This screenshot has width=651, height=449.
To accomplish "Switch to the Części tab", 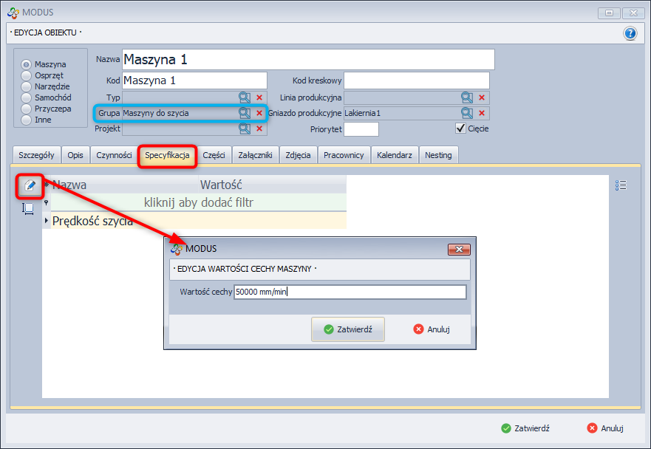I will [x=214, y=155].
